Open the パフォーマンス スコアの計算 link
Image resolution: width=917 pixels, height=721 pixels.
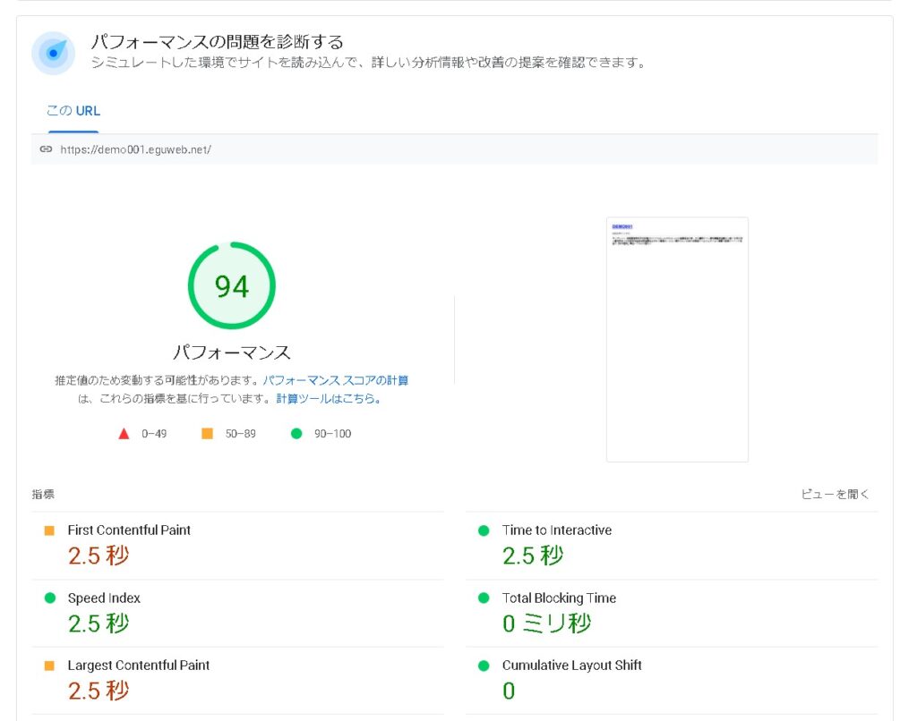pos(336,380)
